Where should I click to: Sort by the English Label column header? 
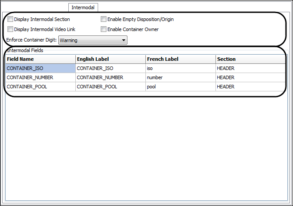[111, 59]
